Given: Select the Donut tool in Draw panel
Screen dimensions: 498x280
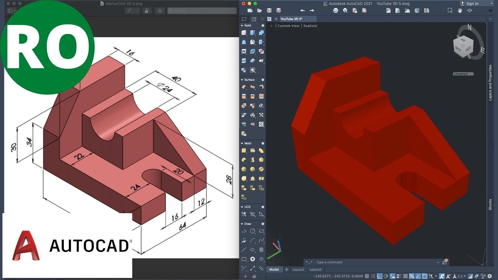Looking at the screenshot, I should [253, 259].
